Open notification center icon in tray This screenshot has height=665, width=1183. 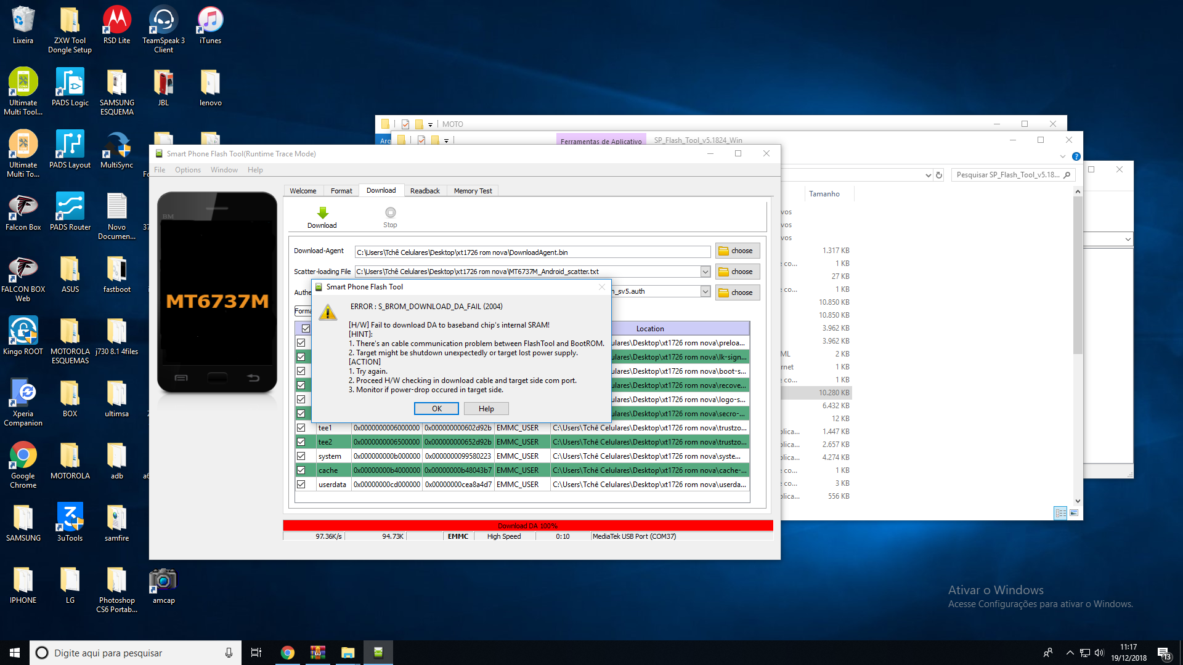click(1164, 653)
